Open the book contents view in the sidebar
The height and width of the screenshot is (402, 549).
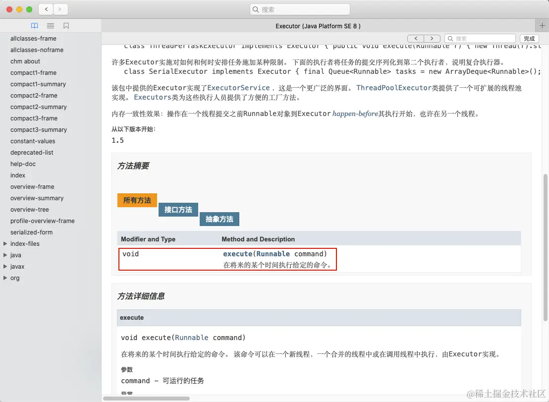[x=34, y=26]
